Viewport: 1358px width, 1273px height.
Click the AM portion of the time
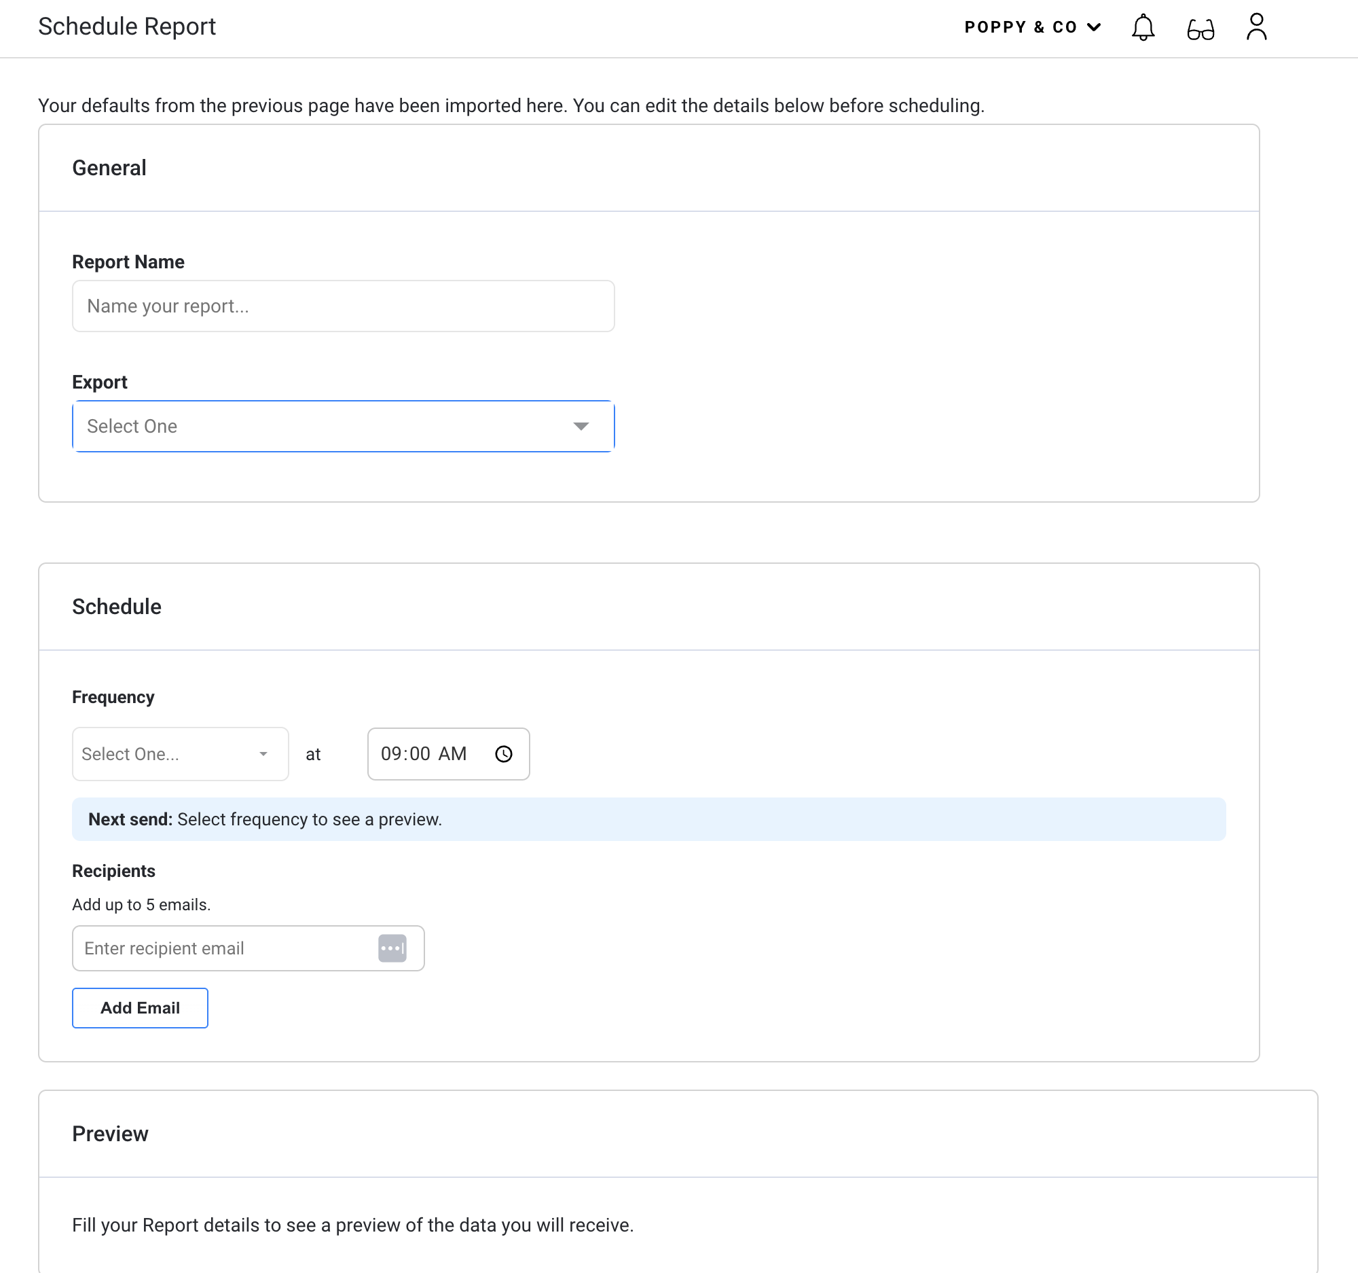(x=452, y=754)
